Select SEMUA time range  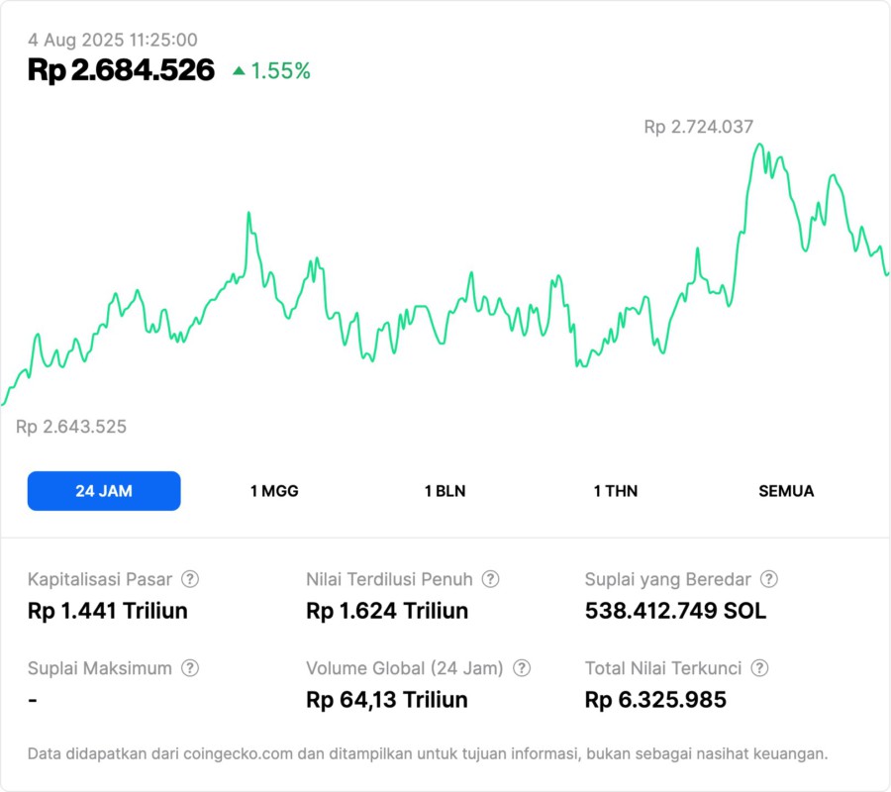pyautogui.click(x=786, y=491)
